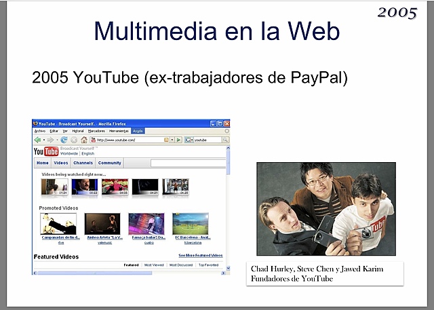Click the Worldwide link
Screen dimensions: 434x310
tap(69, 153)
